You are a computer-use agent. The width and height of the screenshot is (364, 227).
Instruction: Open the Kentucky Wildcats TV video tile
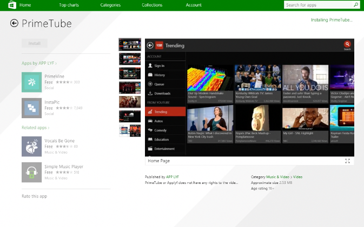pos(257,84)
